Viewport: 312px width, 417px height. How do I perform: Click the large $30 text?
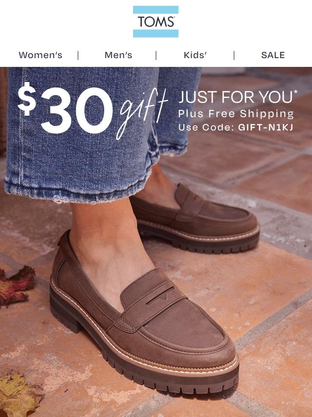[65, 108]
